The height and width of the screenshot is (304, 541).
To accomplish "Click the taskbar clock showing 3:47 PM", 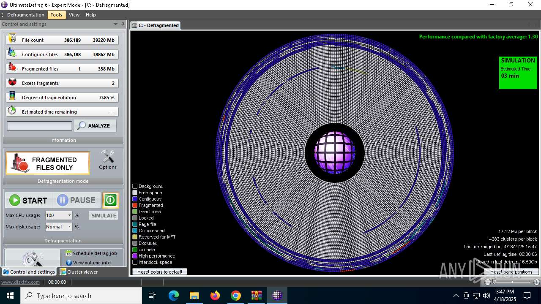I will coord(505,296).
